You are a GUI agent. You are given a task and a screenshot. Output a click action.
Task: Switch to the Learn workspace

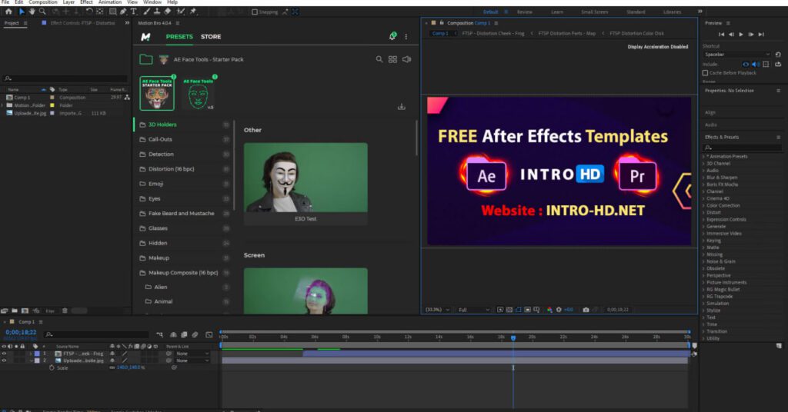(x=557, y=12)
